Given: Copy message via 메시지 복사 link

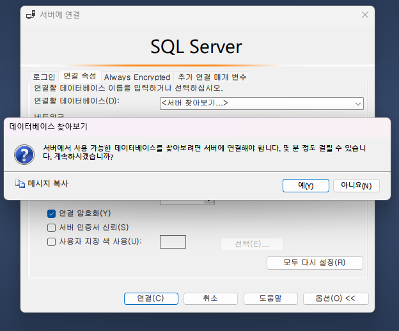Looking at the screenshot, I should pyautogui.click(x=48, y=183).
